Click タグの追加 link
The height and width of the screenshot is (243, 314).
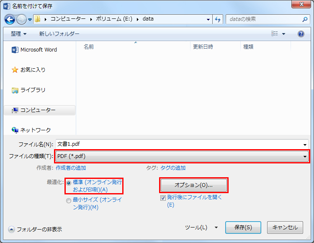[x=173, y=168]
